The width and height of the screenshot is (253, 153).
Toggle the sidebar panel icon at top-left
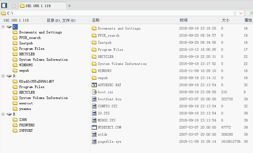tap(4, 6)
